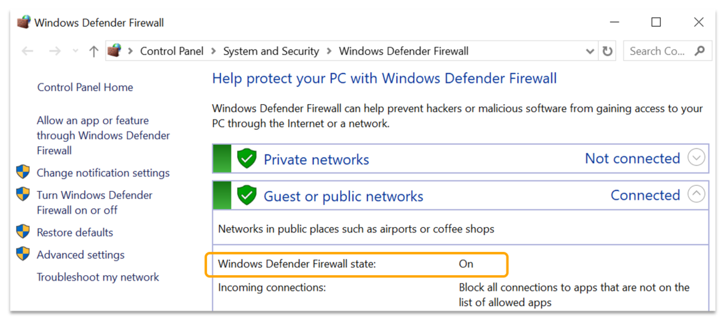Screen dimensions: 727x320
Task: Open Troubleshoot my network link
Action: (98, 277)
